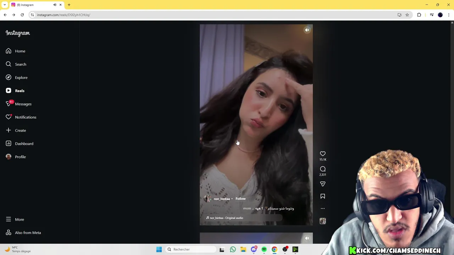Image resolution: width=454 pixels, height=255 pixels.
Task: Expand Also from Meta
Action: [x=23, y=233]
